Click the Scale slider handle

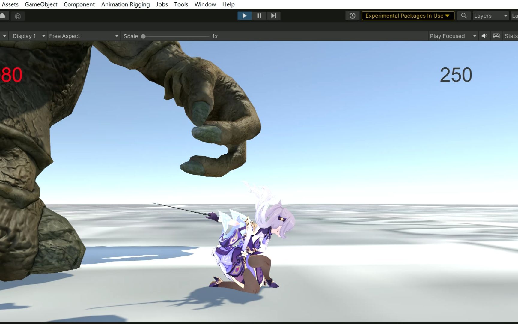coord(143,36)
